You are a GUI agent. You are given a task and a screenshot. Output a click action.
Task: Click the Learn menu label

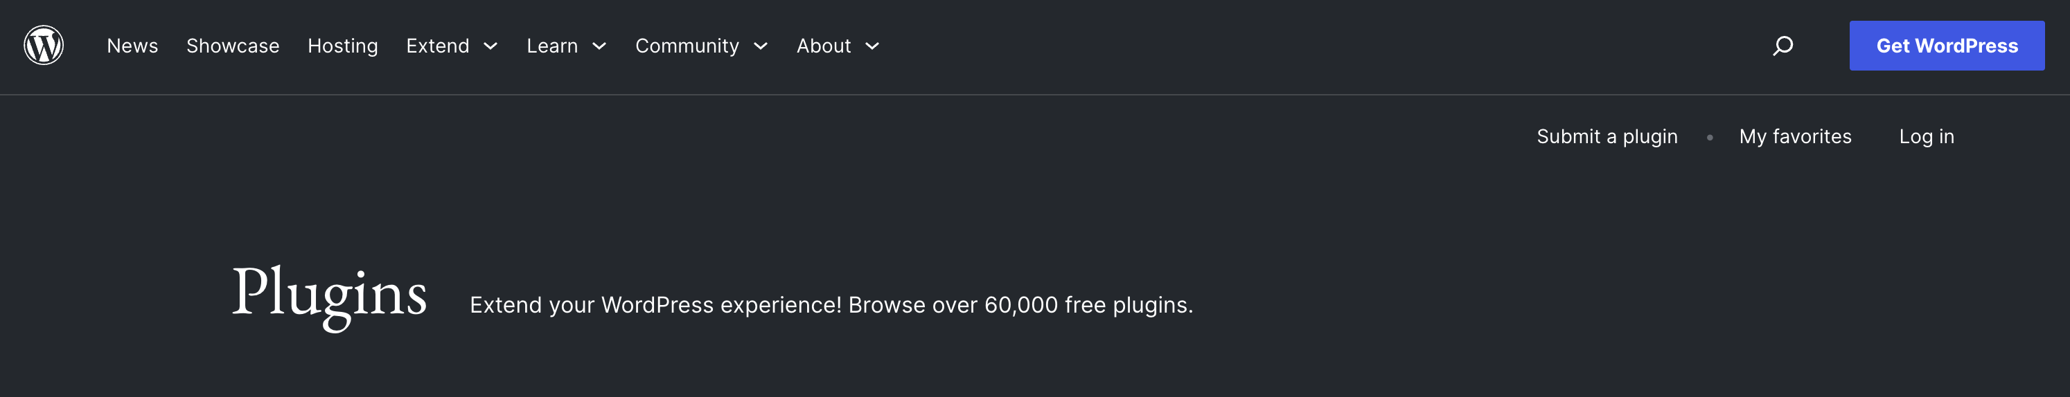[x=552, y=46]
